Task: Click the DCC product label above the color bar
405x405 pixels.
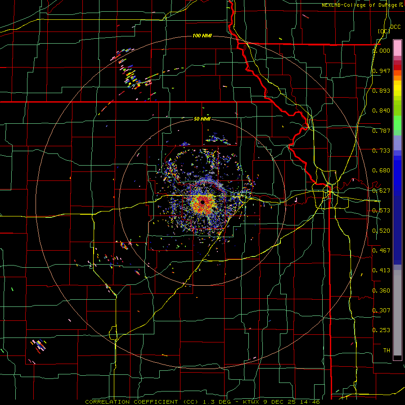Action: click(395, 27)
